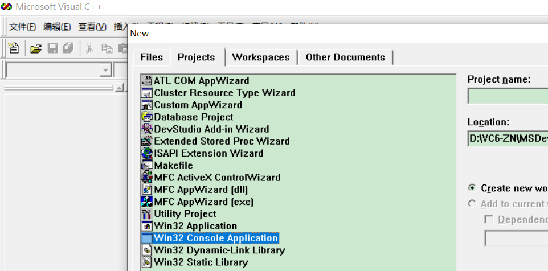Image resolution: width=548 pixels, height=271 pixels.
Task: Open the class combo box dropdown arrow
Action: (105, 70)
